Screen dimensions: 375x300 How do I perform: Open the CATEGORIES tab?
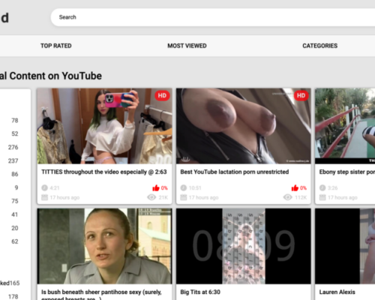[x=320, y=46]
